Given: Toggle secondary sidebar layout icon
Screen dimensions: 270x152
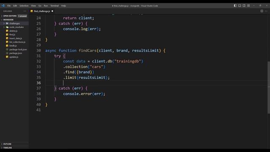Looking at the screenshot, I should coord(244,5).
